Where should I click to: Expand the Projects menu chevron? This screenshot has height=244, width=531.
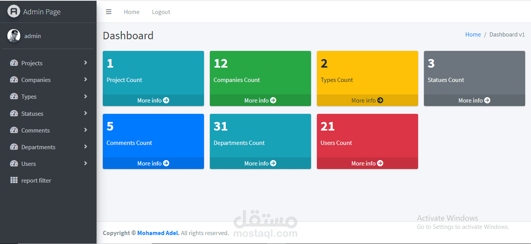click(86, 63)
